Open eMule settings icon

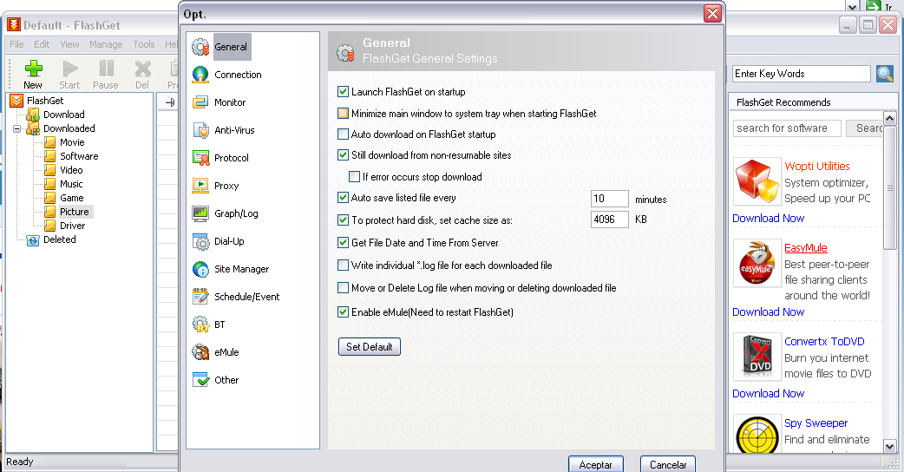[200, 352]
